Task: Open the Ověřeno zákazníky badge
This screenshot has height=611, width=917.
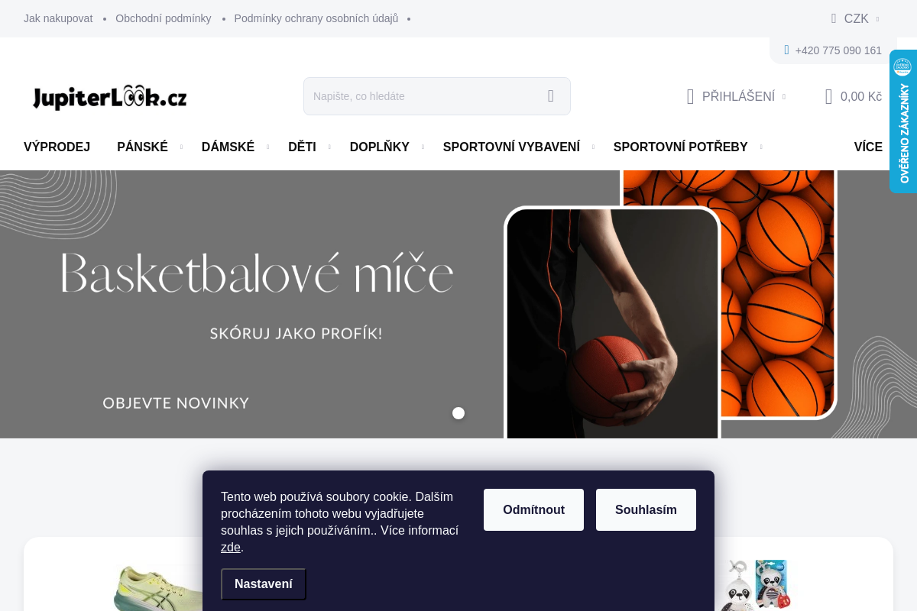Action: [x=902, y=121]
